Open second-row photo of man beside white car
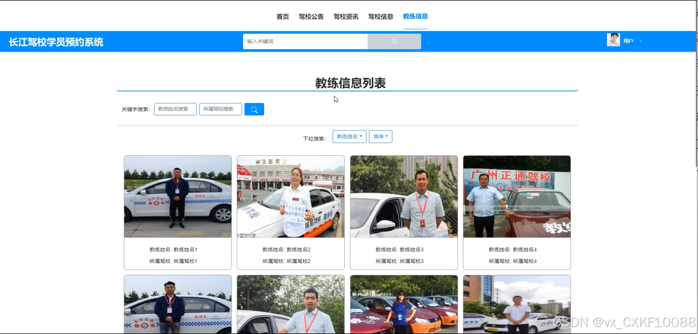 178,305
